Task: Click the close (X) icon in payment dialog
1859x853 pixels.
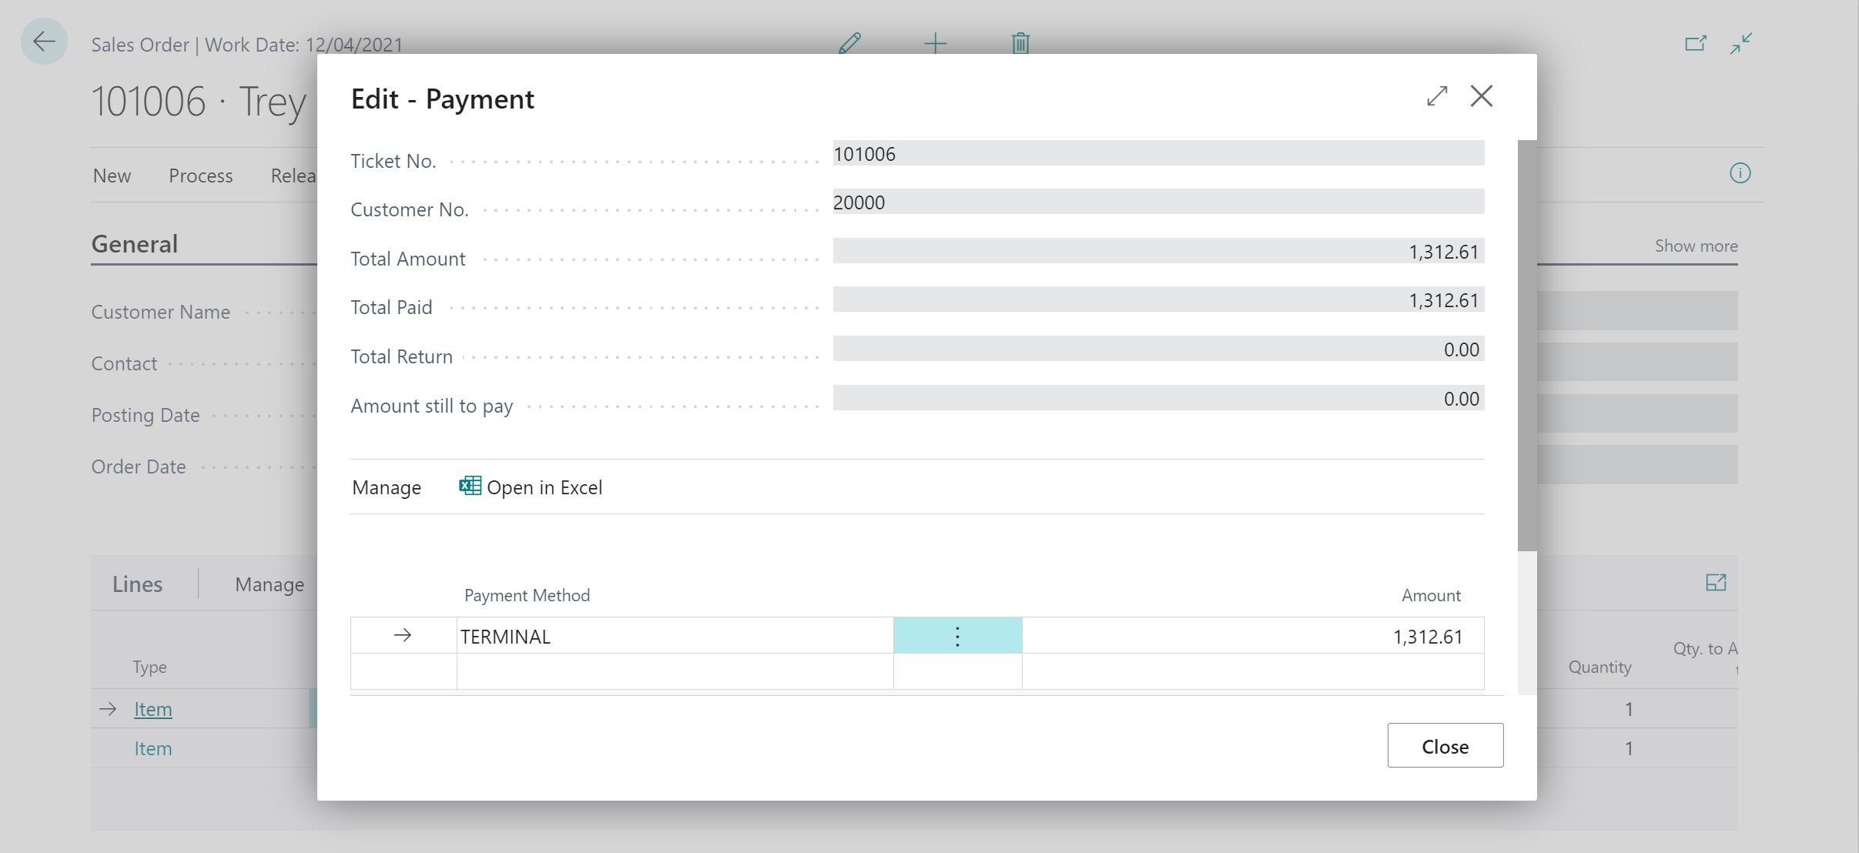Action: point(1482,95)
